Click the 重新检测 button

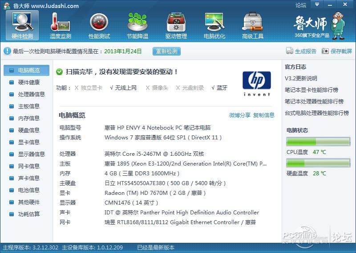point(166,51)
